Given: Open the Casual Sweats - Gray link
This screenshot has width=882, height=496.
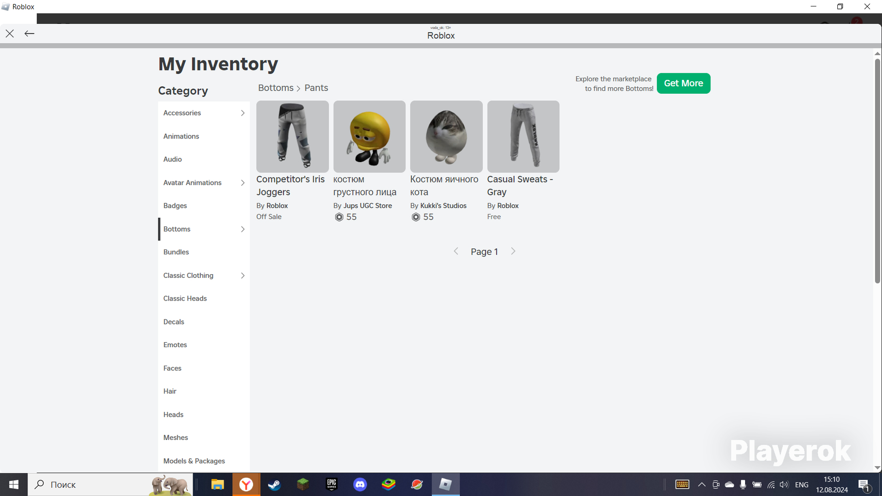Looking at the screenshot, I should tap(520, 186).
